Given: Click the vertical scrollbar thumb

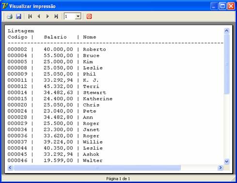Looking at the screenshot, I should 227,64.
